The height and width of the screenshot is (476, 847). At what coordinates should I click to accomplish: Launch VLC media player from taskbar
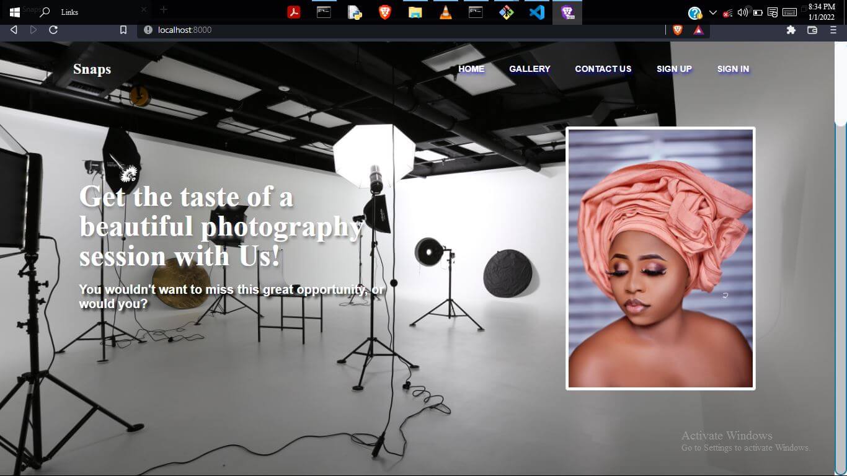coord(446,12)
